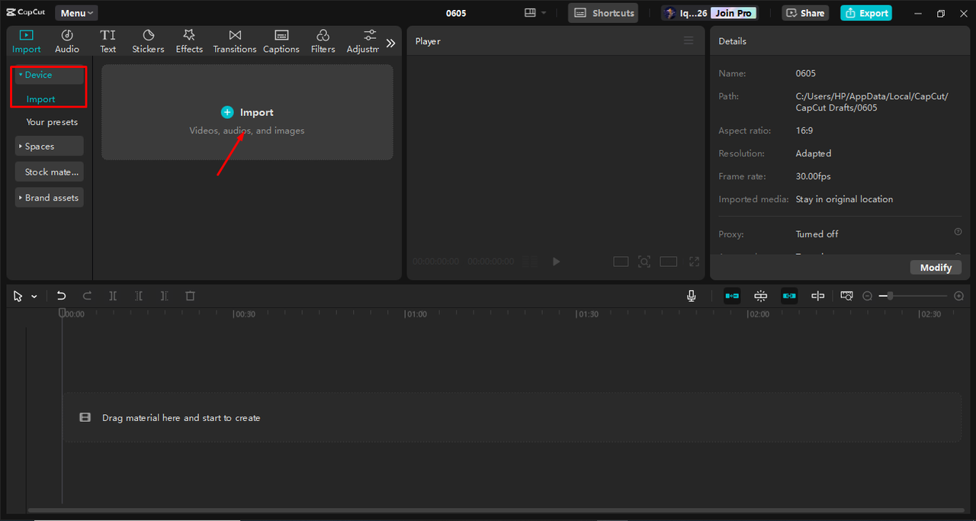Open the Transitions tab
Screen dimensions: 976x521
point(235,41)
